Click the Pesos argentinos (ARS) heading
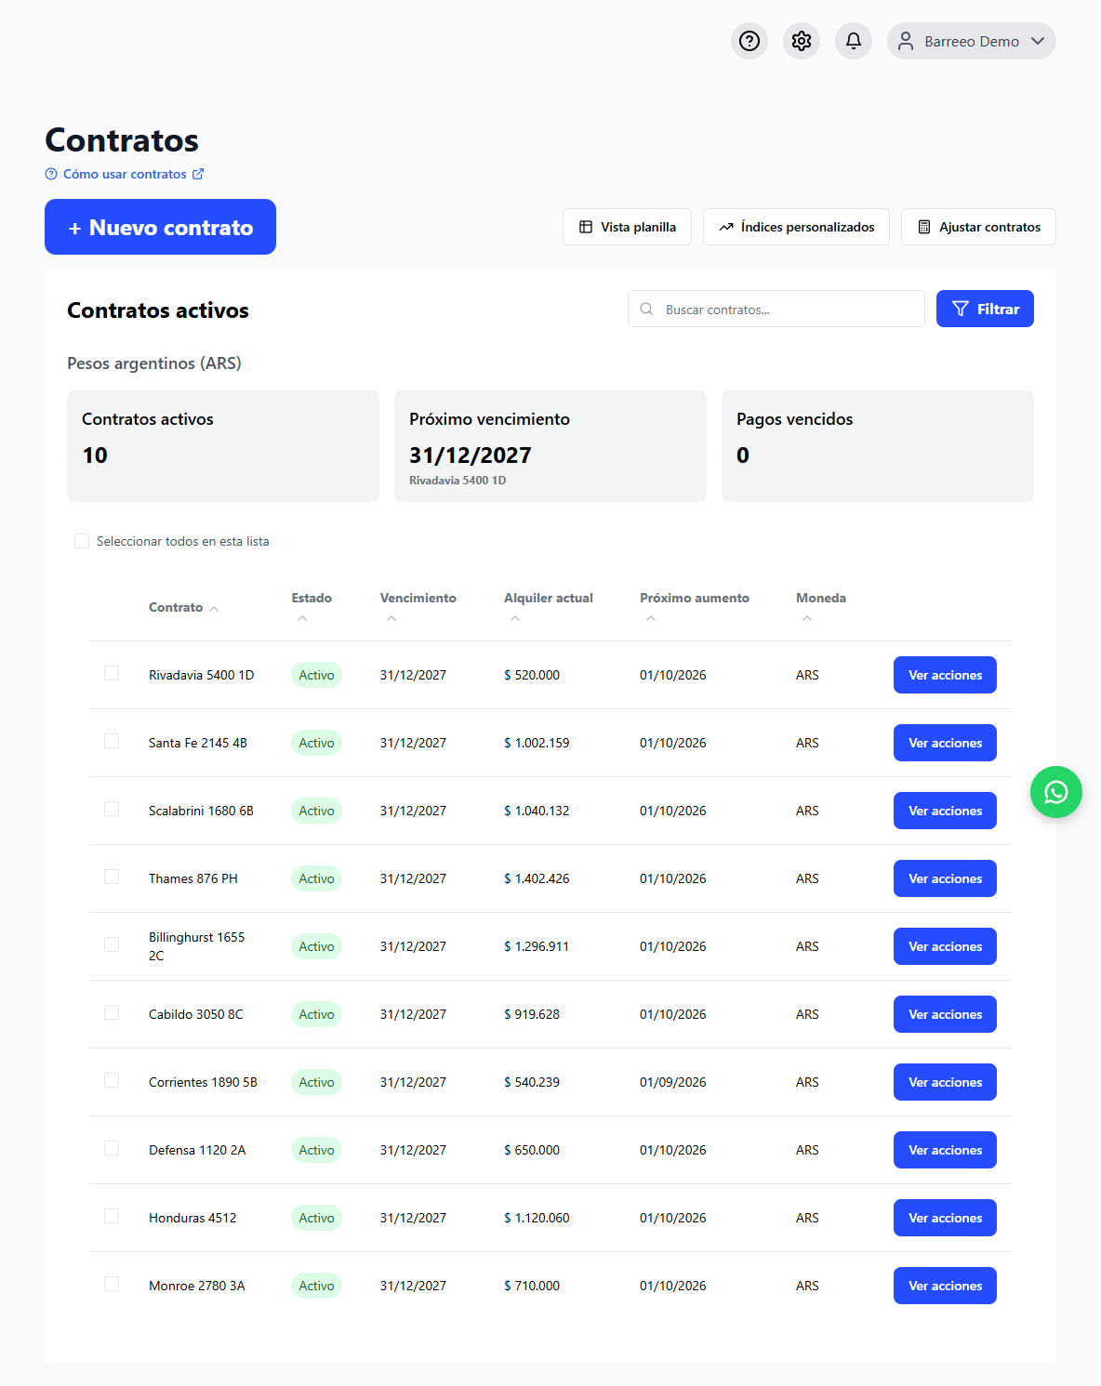The image size is (1101, 1386). [x=154, y=363]
